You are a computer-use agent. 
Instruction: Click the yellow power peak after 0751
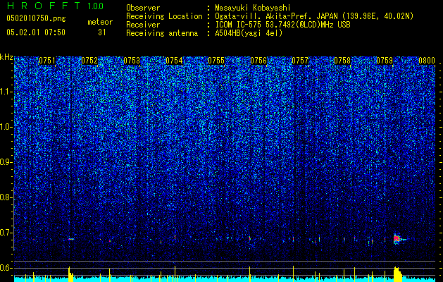pyautogui.click(x=70, y=274)
